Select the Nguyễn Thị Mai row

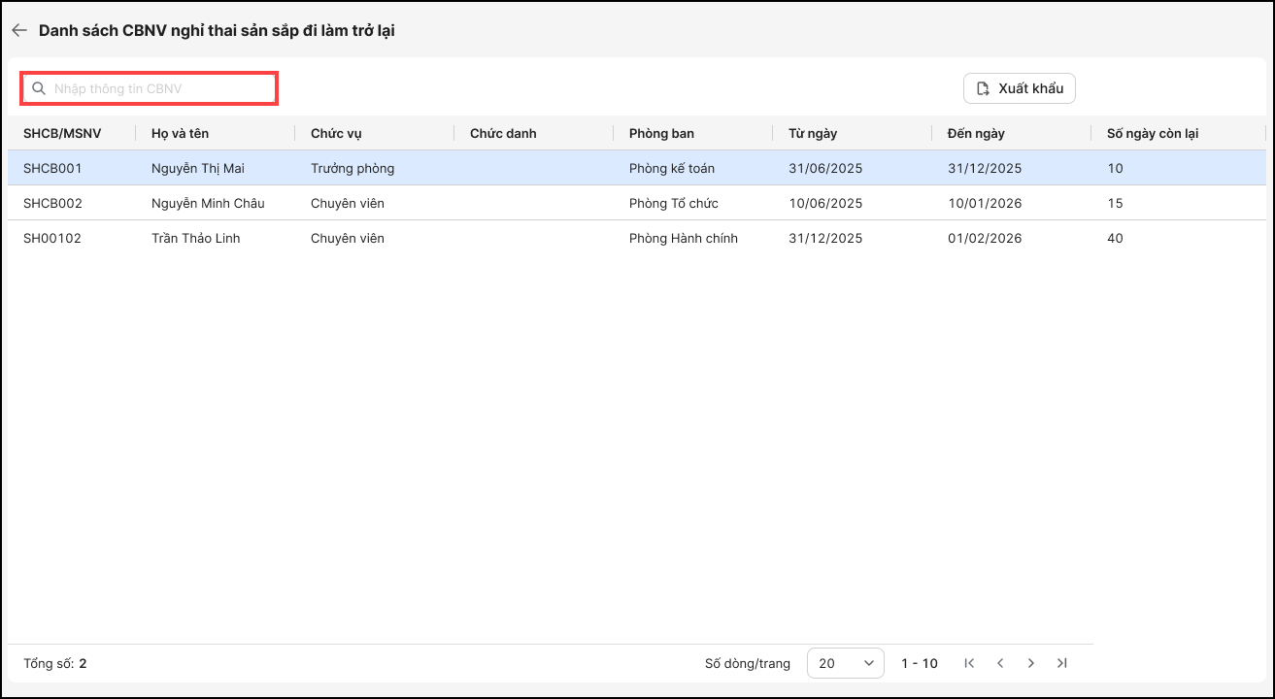coord(198,168)
